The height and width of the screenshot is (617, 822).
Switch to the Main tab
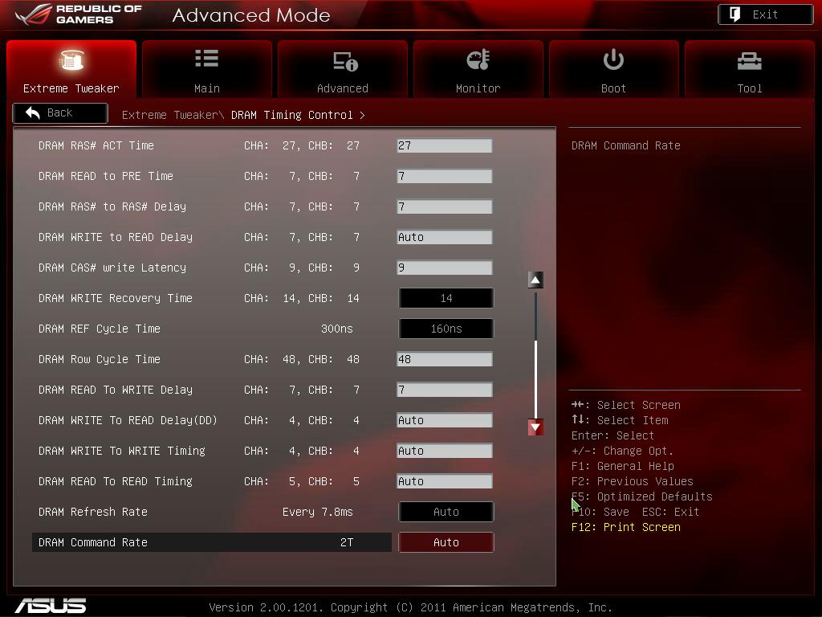point(206,69)
